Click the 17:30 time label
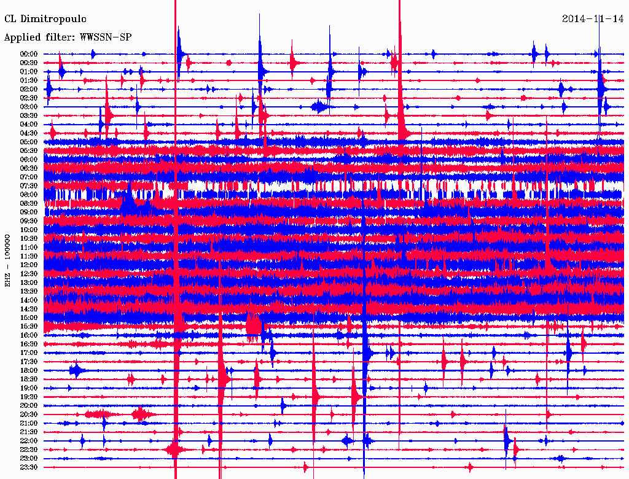Image resolution: width=629 pixels, height=479 pixels. click(29, 362)
